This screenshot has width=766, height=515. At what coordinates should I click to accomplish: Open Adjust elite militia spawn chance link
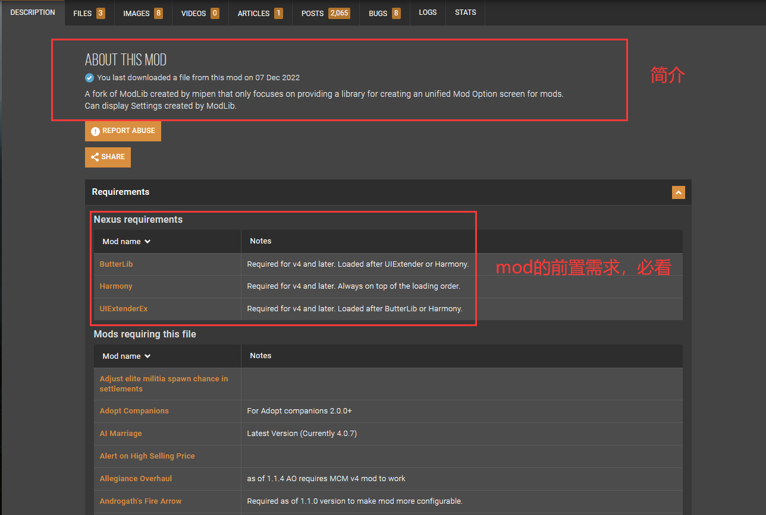click(164, 384)
